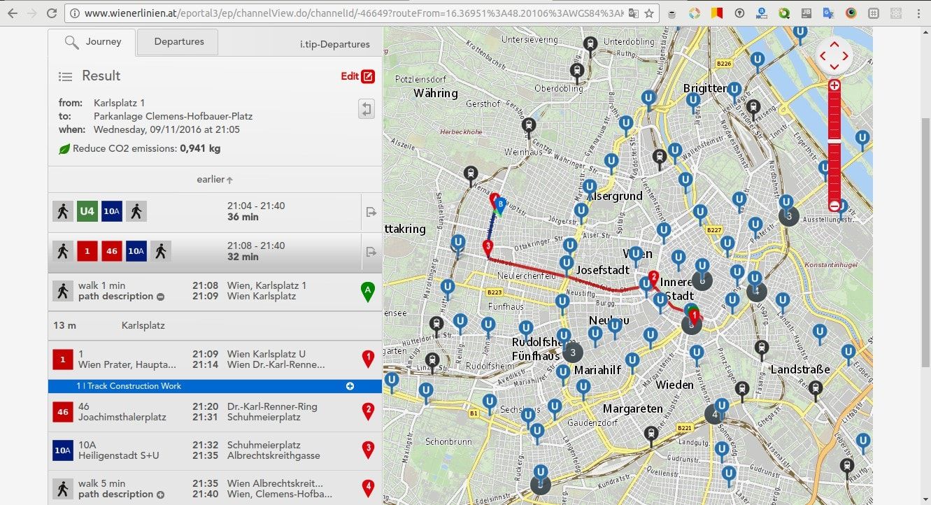Show earlier connections
Screen dimensions: 931x505
(215, 180)
